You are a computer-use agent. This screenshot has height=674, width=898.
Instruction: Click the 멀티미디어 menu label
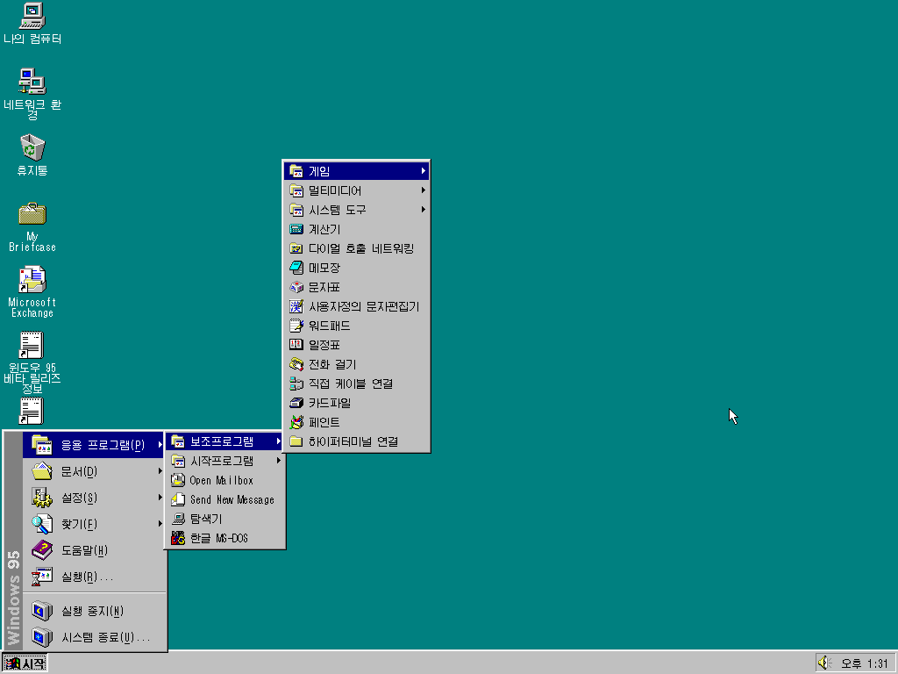(x=335, y=190)
